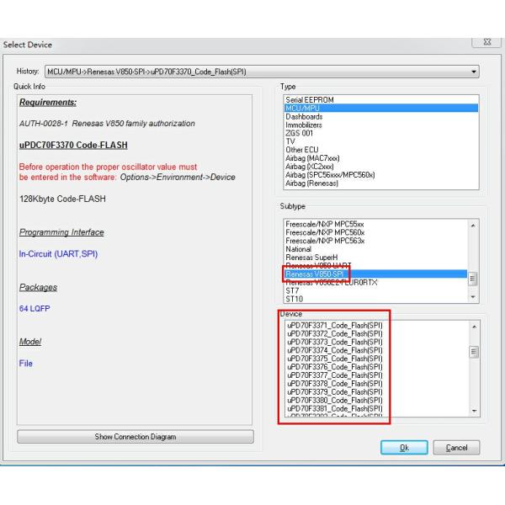
Task: Choose Dashboards from the Type list
Action: tap(304, 116)
